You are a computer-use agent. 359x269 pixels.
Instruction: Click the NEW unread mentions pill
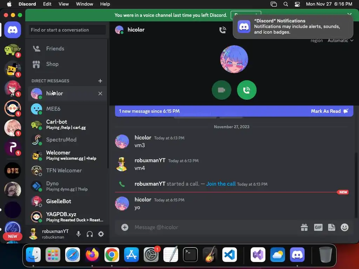pyautogui.click(x=13, y=236)
